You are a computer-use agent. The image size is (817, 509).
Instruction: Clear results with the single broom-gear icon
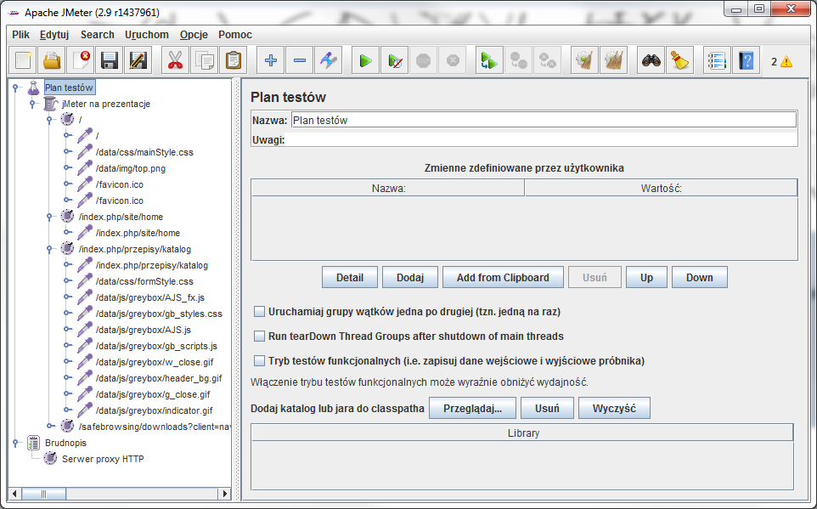584,60
